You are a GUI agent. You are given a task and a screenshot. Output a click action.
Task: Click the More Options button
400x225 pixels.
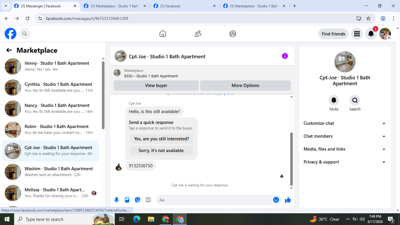pos(245,86)
